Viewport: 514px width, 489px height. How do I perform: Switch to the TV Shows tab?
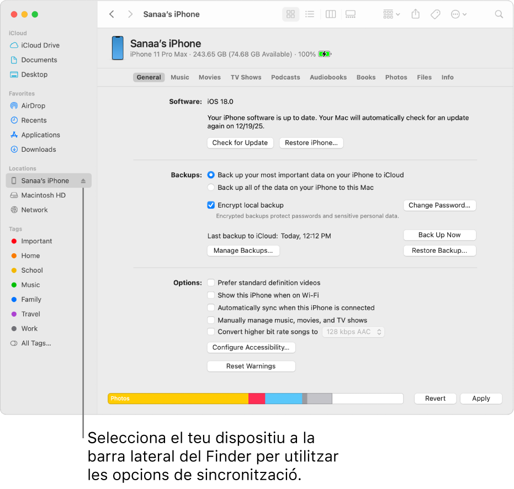246,77
